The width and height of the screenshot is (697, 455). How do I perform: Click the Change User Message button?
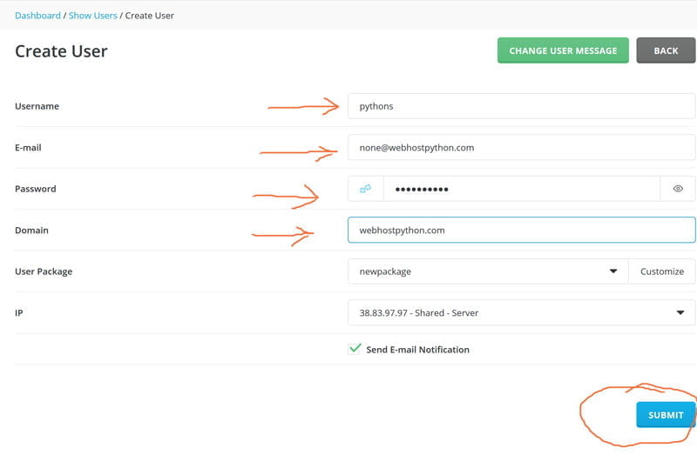563,50
